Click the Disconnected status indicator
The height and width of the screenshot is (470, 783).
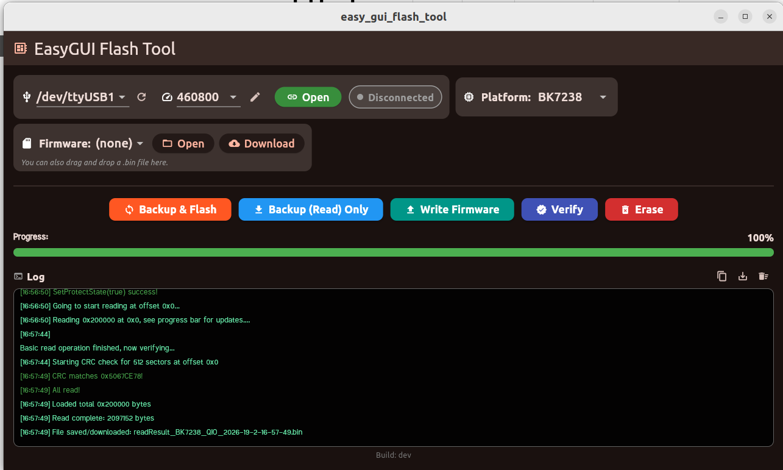pyautogui.click(x=395, y=97)
